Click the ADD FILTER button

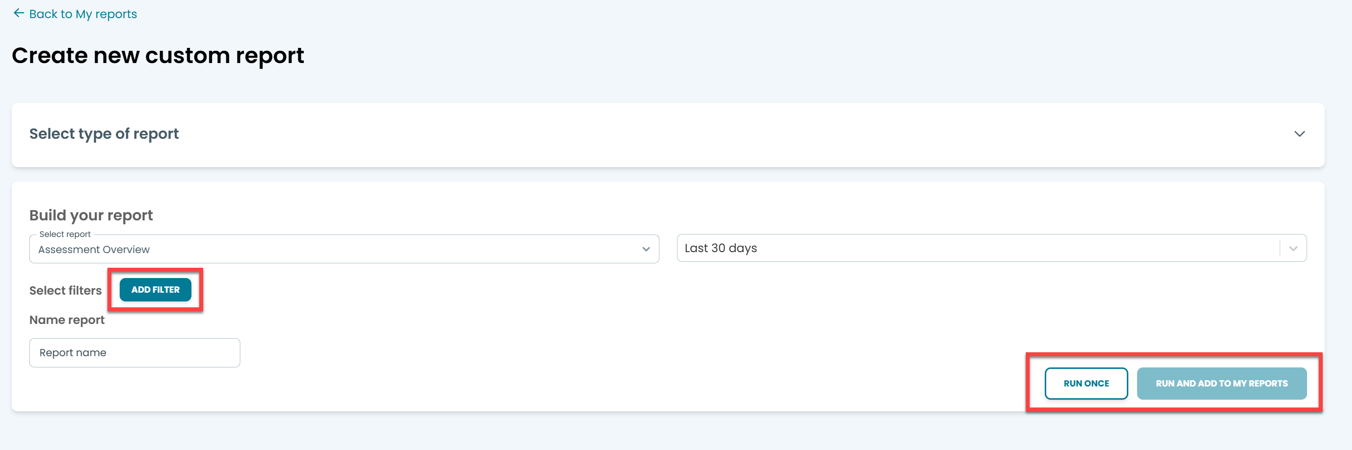tap(155, 290)
